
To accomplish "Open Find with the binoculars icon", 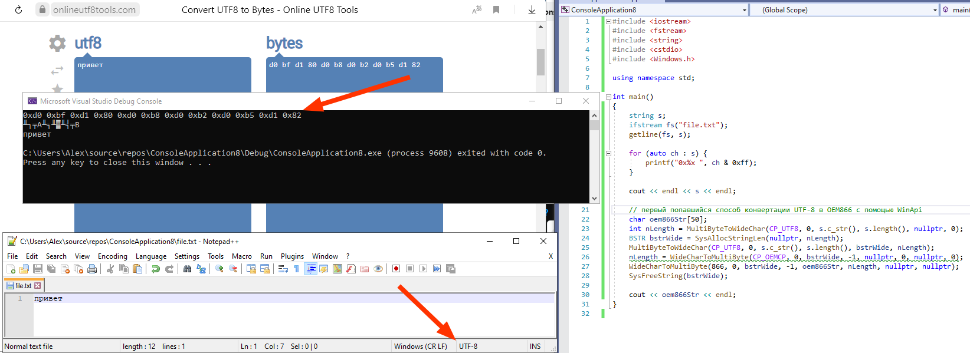I will (187, 269).
